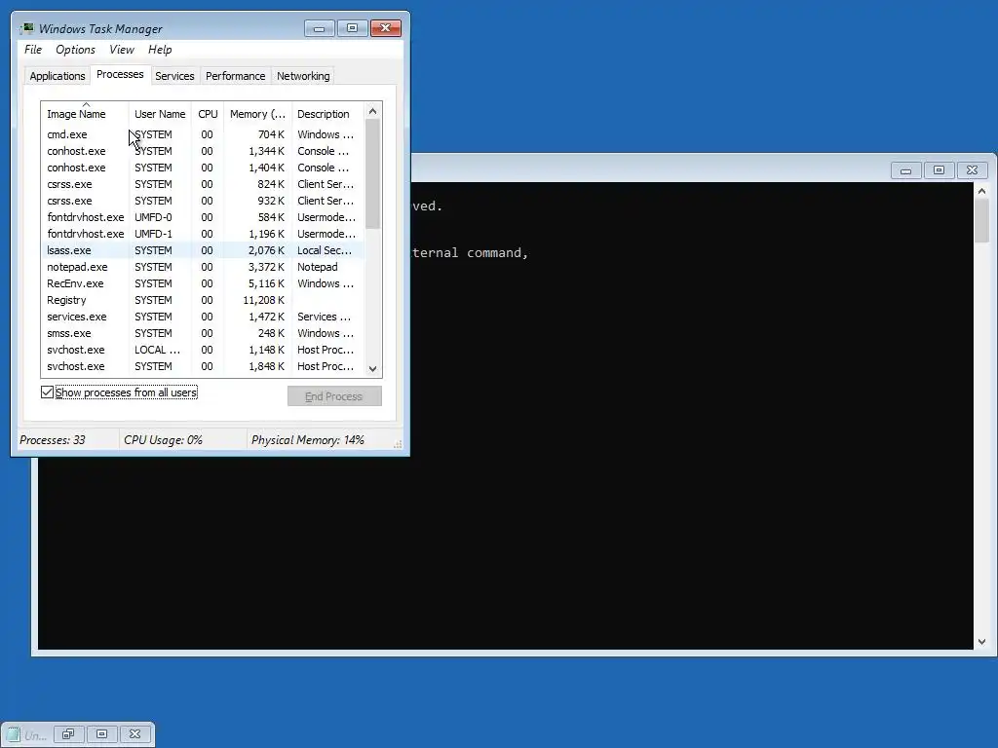Select svchost.exe using 1,848 K
The image size is (998, 748).
(203, 366)
